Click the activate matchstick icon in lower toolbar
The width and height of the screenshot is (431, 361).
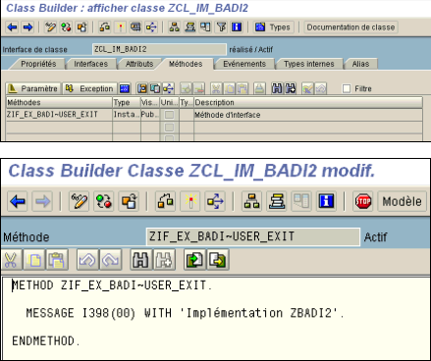tap(190, 201)
